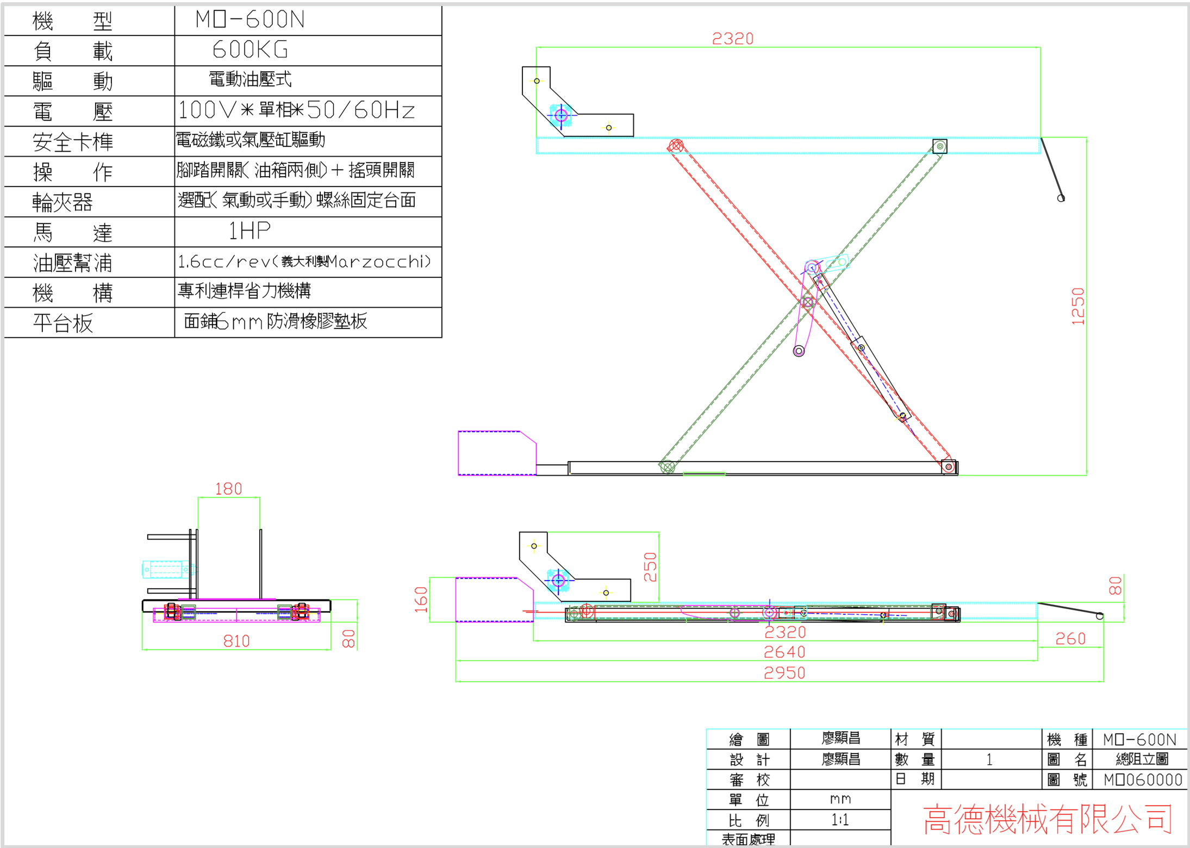Viewport: 1190px width, 848px height.
Task: Click the 260 ramp length dimension
Action: (x=1070, y=639)
